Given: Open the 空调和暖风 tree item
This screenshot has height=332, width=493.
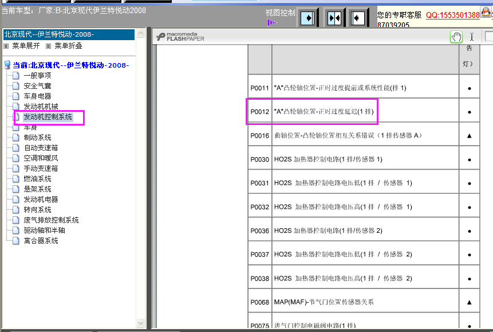Looking at the screenshot, I should point(41,158).
